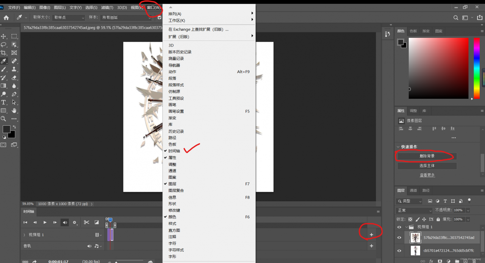Switch to the 色板 tab
The width and height of the screenshot is (485, 263).
coord(413,31)
